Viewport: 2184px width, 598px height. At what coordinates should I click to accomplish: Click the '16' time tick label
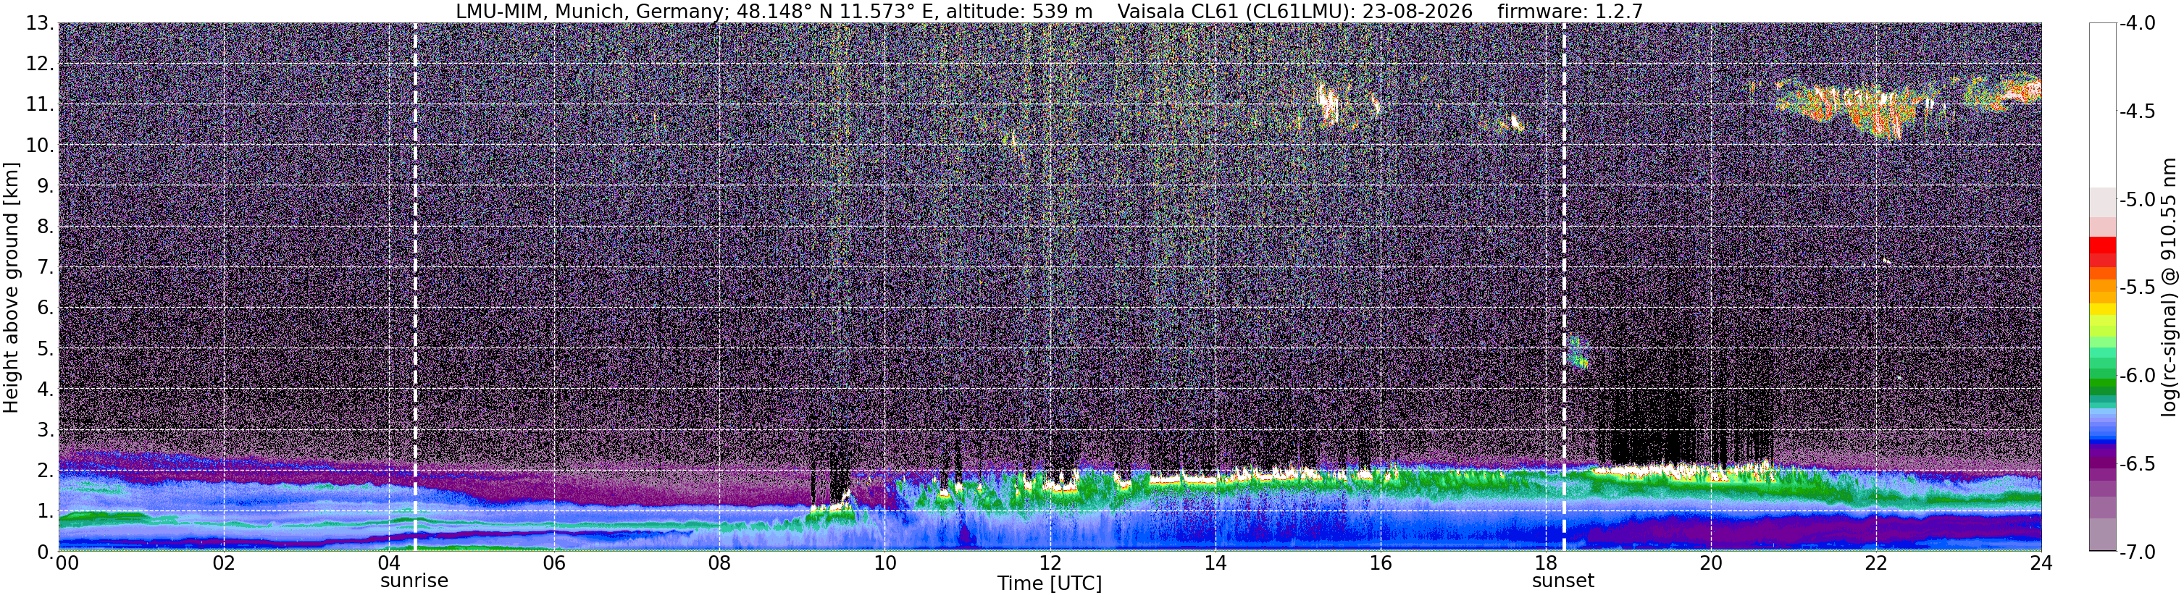pos(1380,563)
